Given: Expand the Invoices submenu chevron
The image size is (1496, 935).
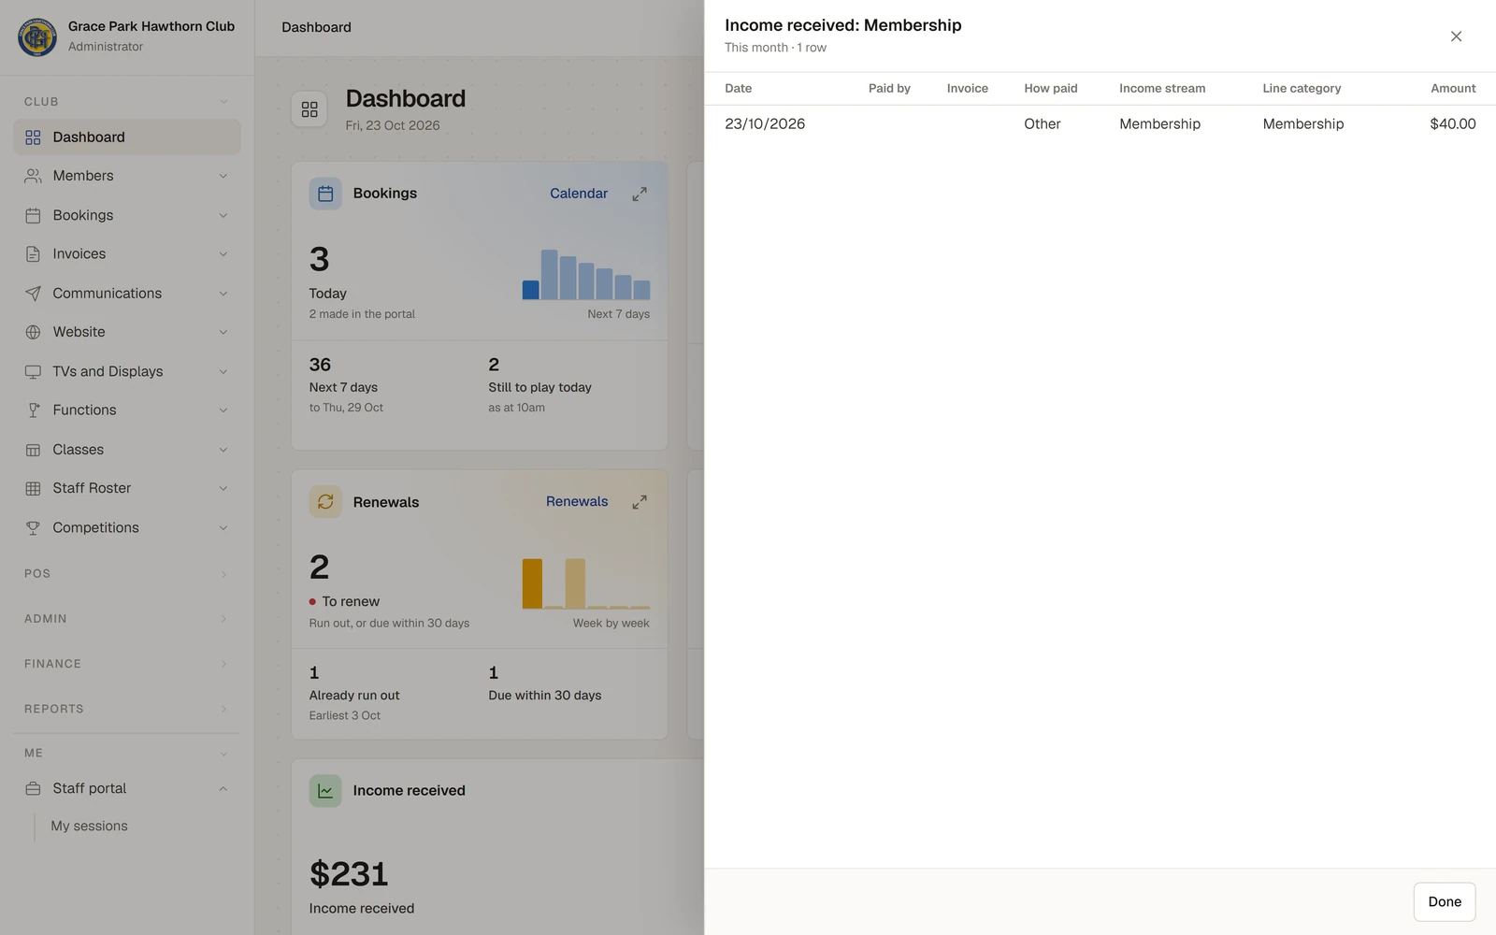Looking at the screenshot, I should (223, 254).
